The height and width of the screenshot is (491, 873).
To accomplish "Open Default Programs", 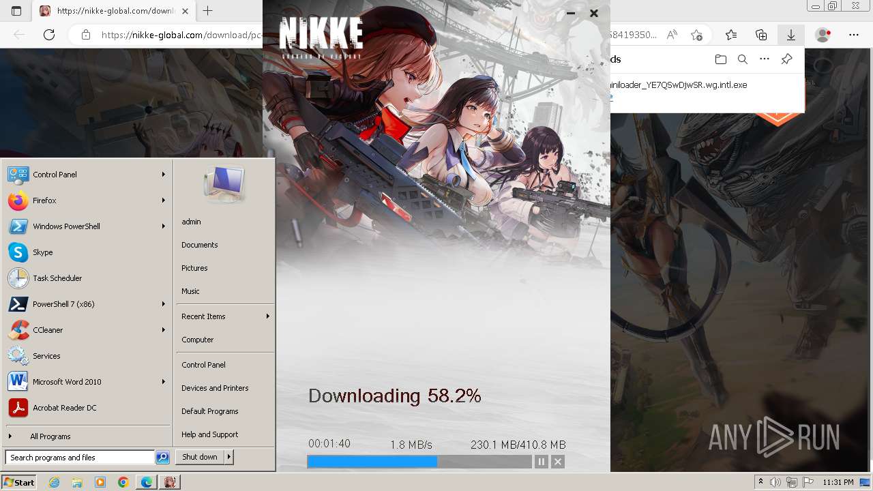I will [x=210, y=411].
